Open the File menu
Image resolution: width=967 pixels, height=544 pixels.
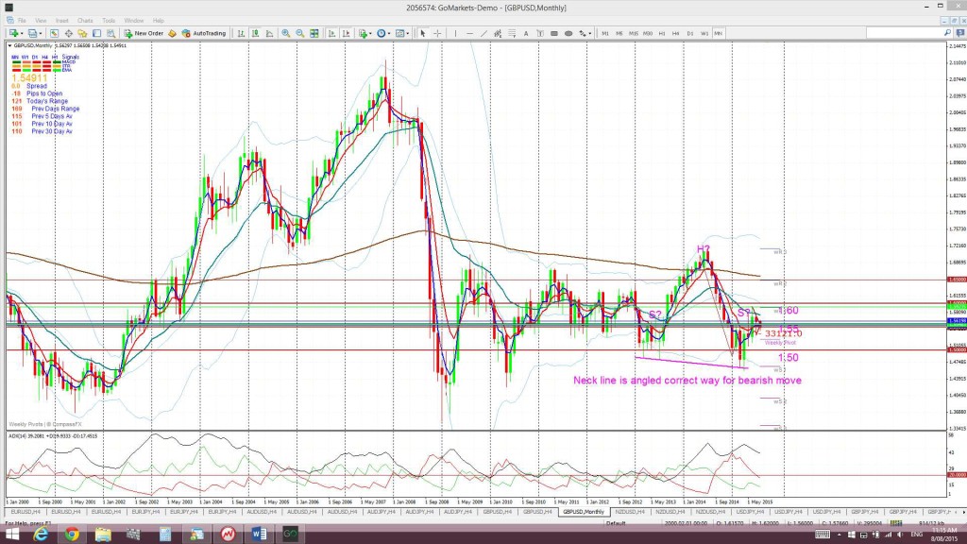pos(22,21)
